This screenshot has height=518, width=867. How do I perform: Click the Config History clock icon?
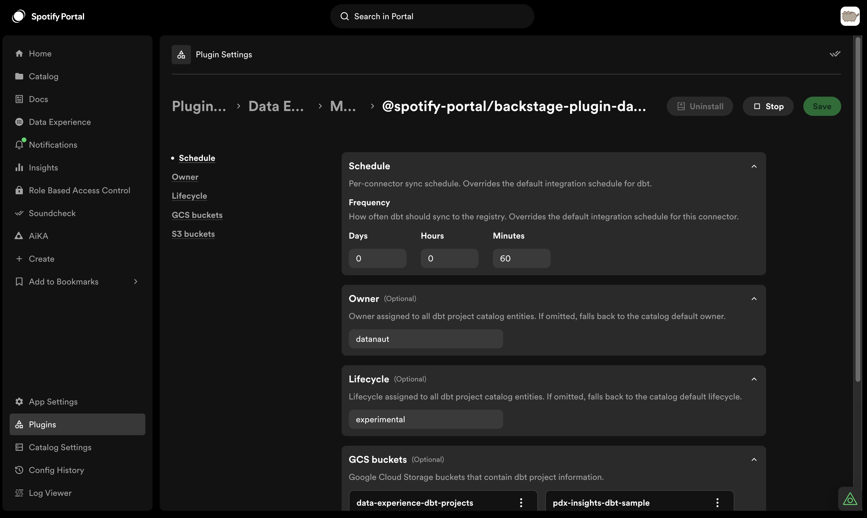19,470
